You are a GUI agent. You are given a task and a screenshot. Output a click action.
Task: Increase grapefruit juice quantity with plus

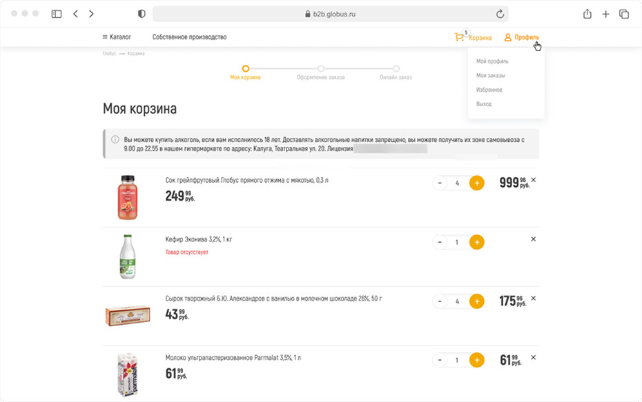tap(476, 183)
